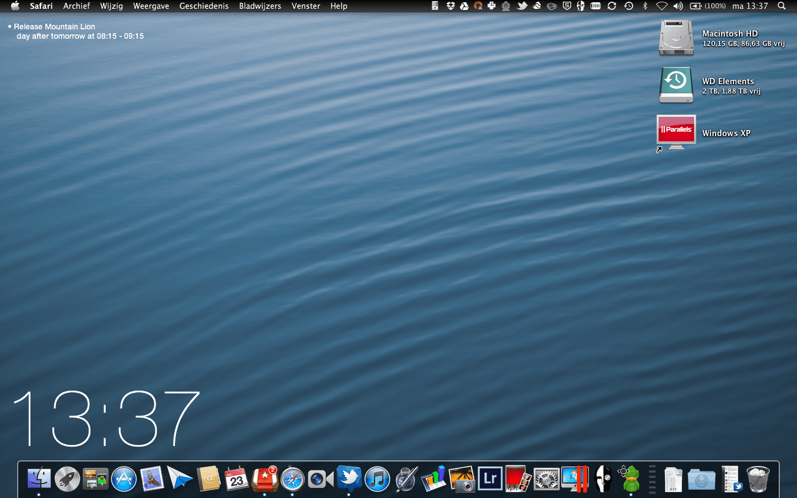Open the volume control in menu bar
The height and width of the screenshot is (498, 797).
point(678,6)
